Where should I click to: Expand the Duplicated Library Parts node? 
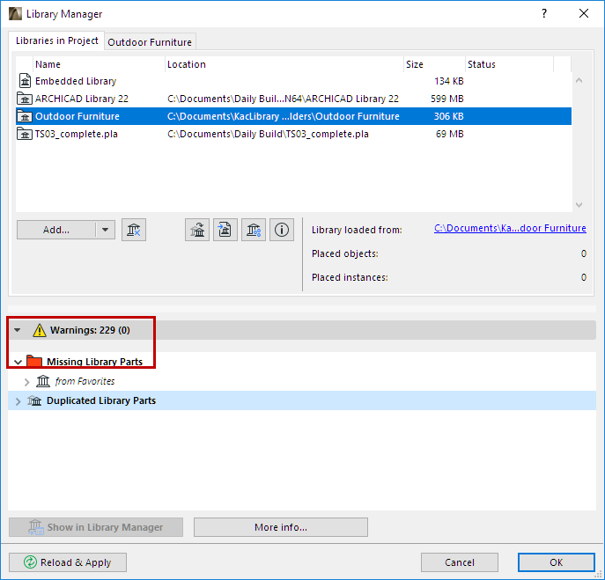[x=18, y=401]
